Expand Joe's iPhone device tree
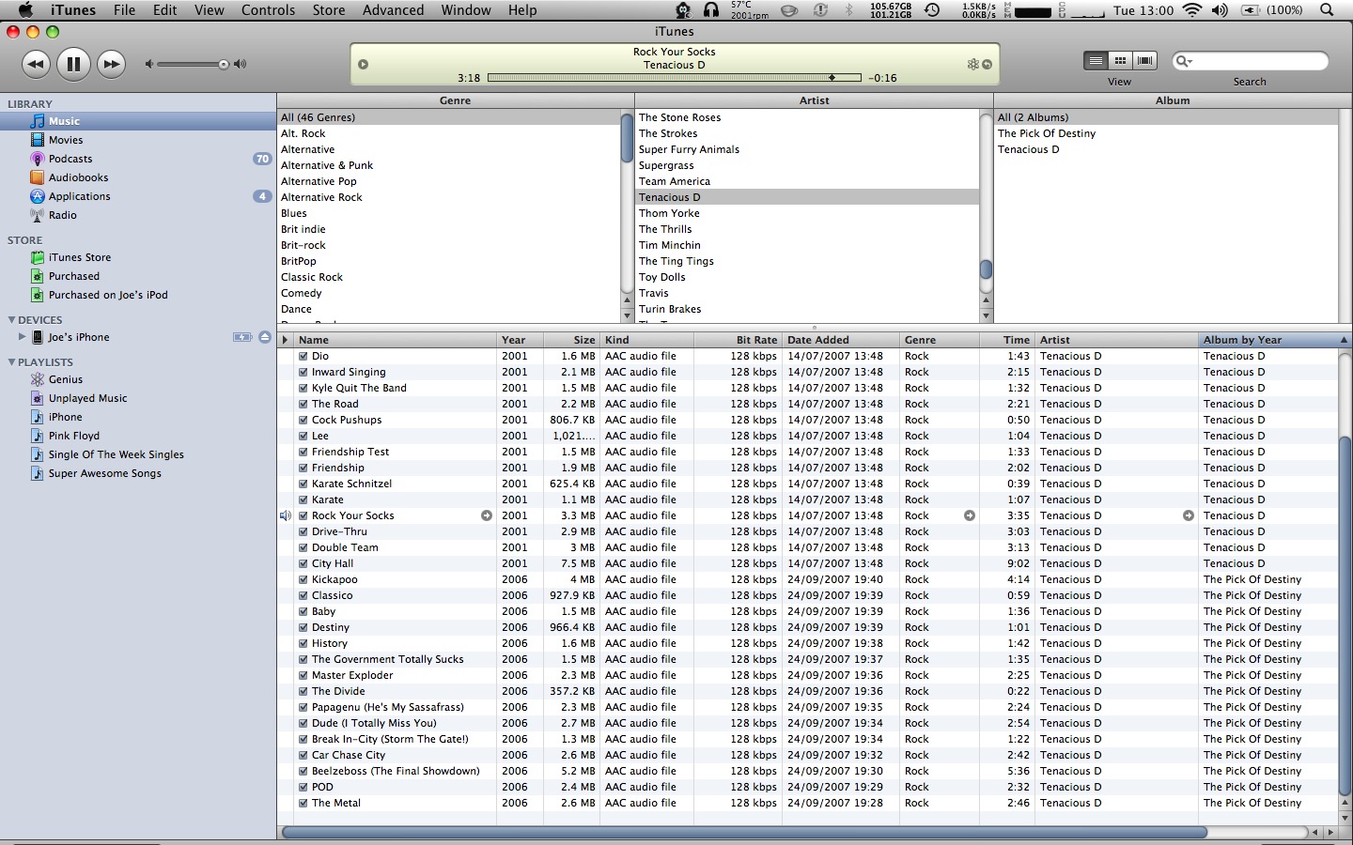The image size is (1353, 845). tap(22, 337)
